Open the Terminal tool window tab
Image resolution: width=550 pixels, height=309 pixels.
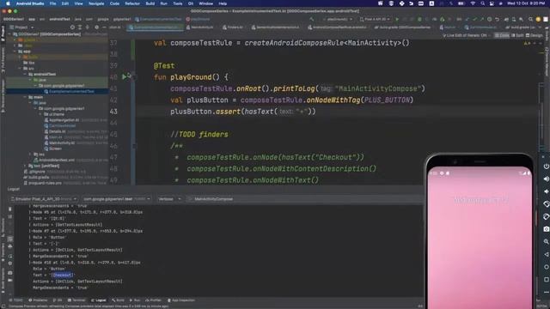[76, 300]
